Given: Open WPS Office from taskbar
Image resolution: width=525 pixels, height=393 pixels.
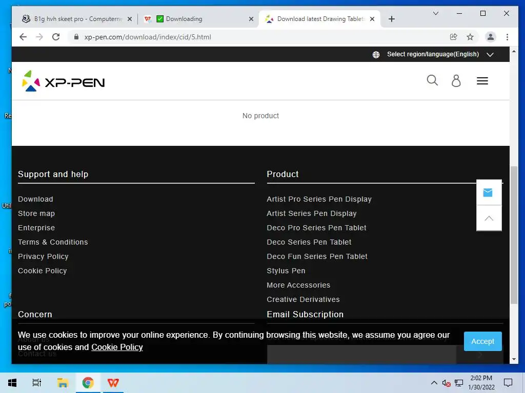Looking at the screenshot, I should point(113,383).
